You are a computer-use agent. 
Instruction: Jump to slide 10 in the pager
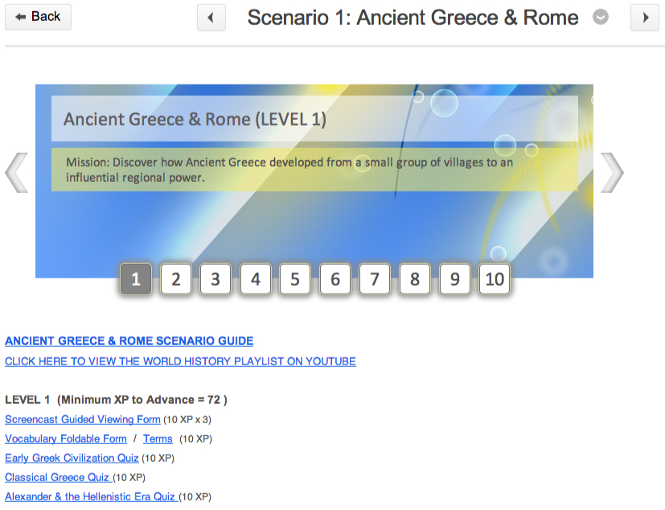[x=495, y=279]
